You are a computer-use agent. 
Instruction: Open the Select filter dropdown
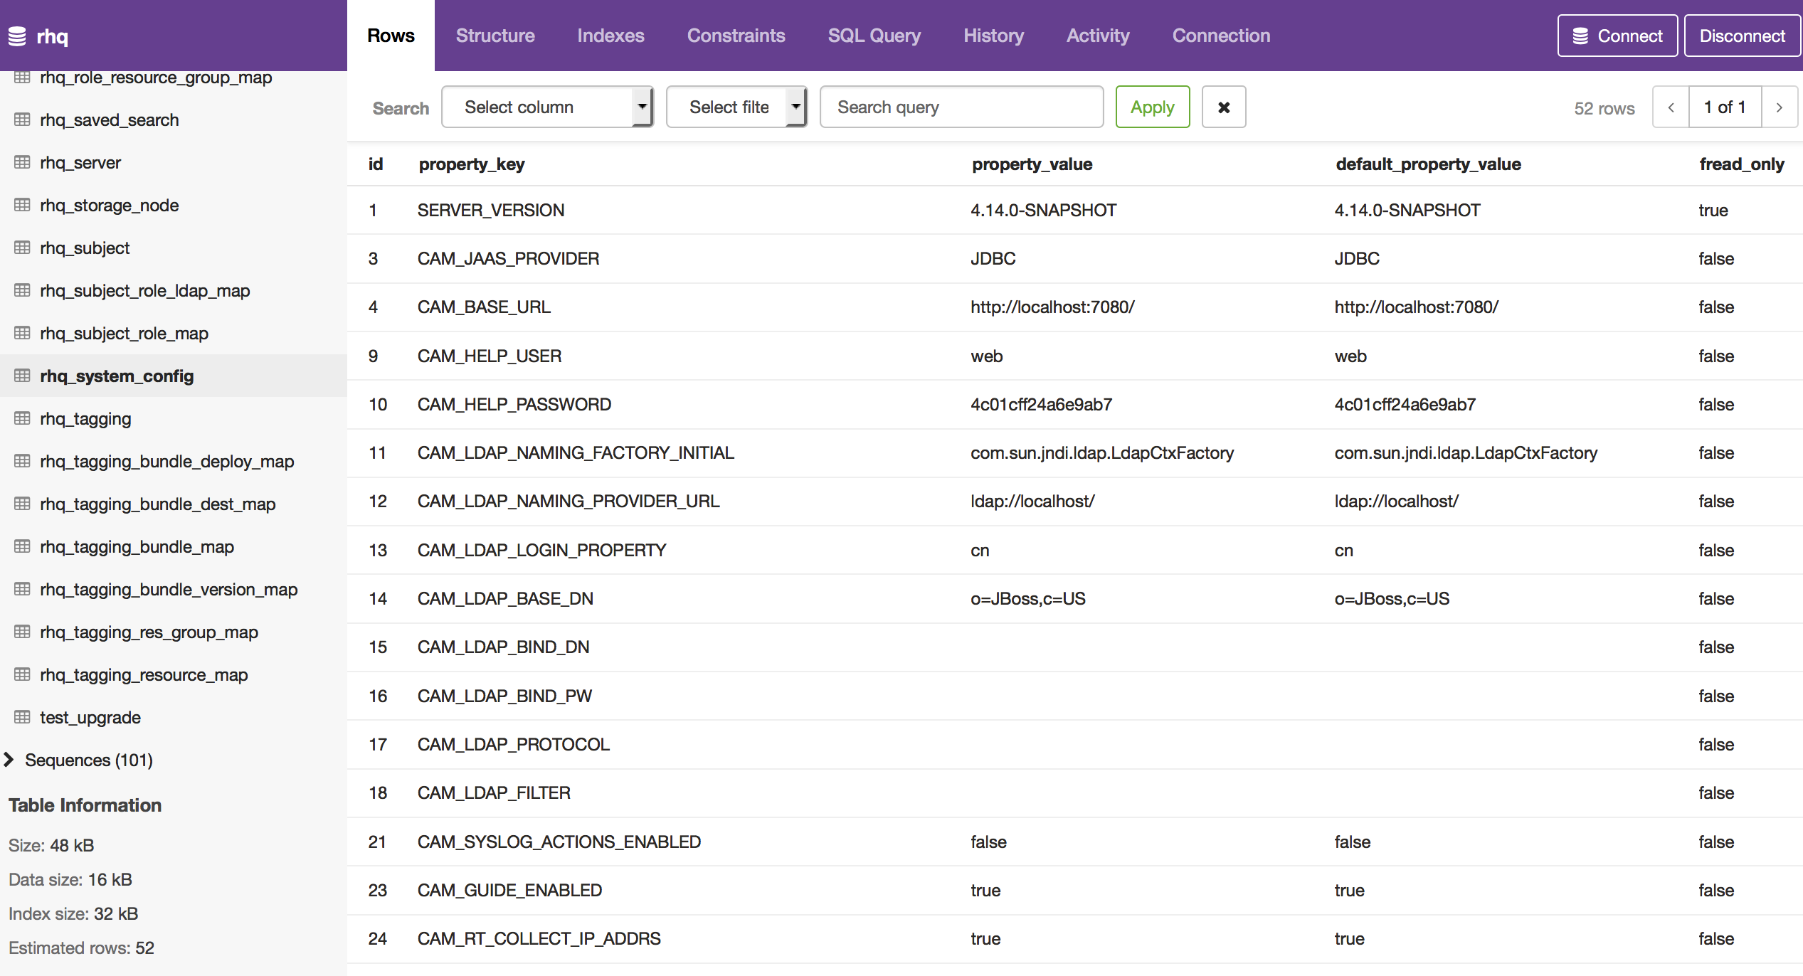point(736,107)
